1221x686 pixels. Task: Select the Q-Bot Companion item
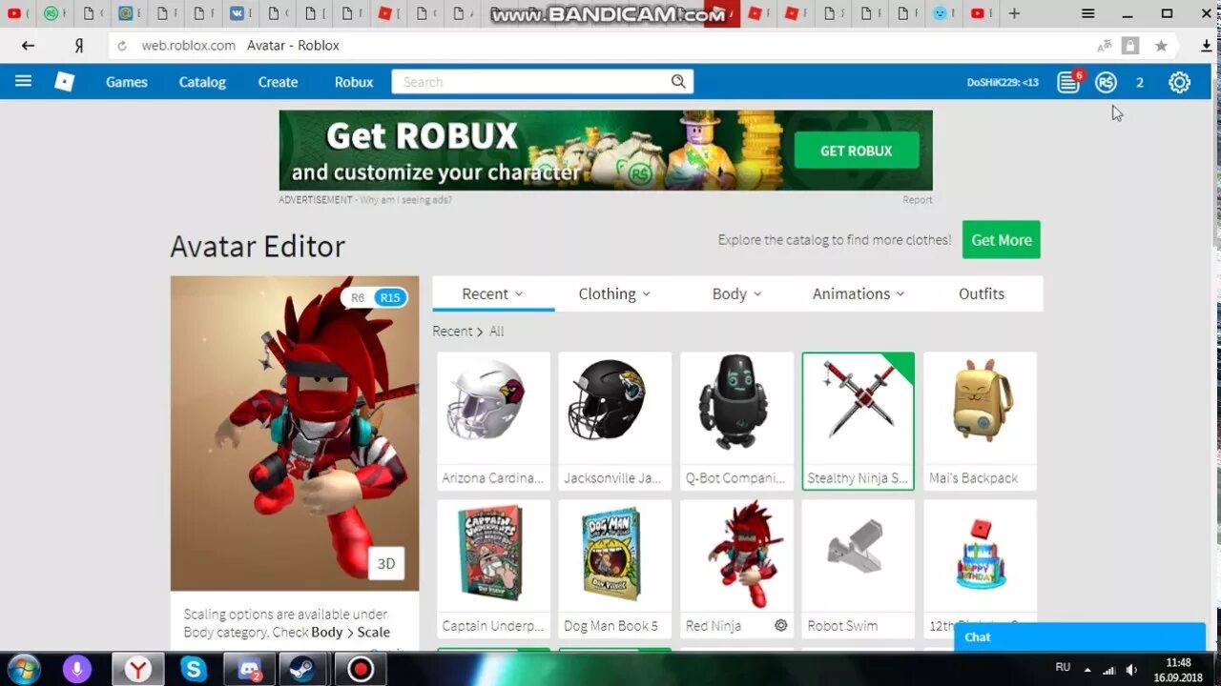pos(736,421)
